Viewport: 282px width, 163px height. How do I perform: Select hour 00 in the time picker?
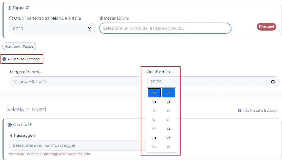(x=154, y=129)
